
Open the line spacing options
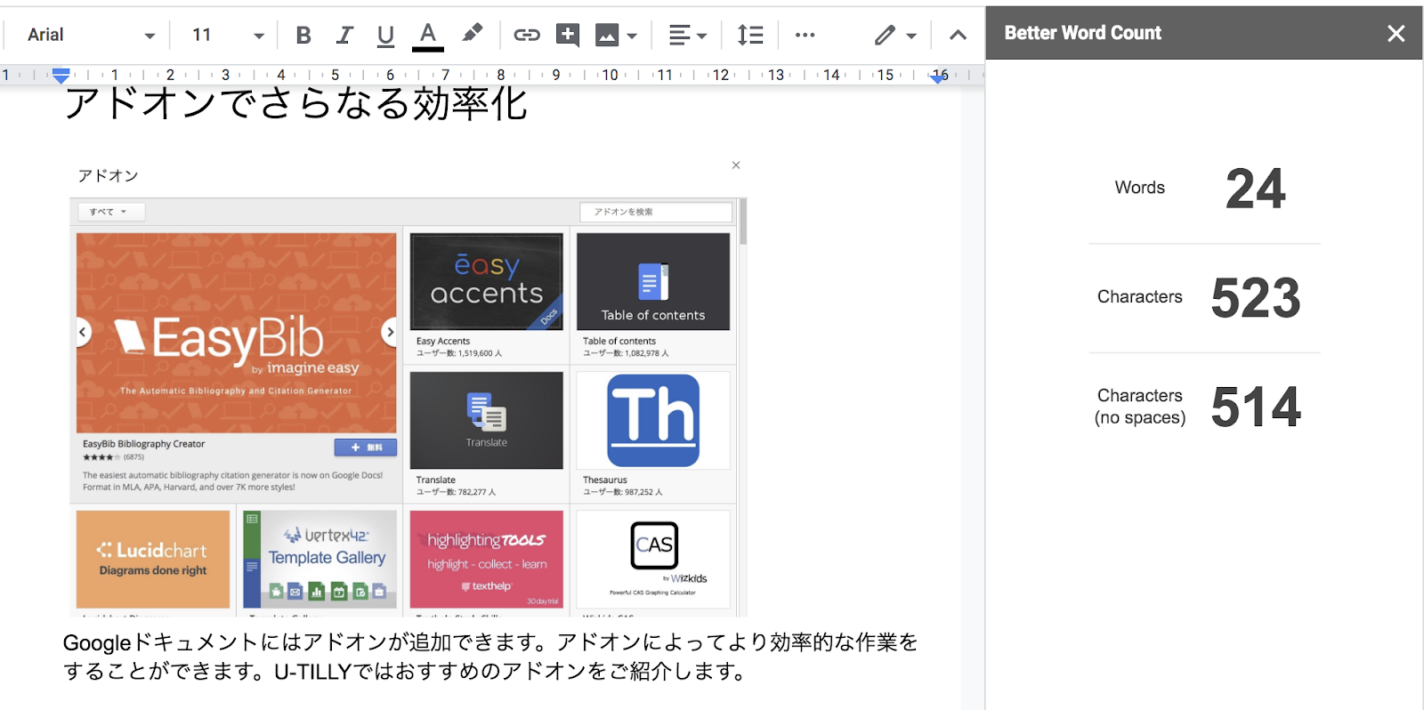click(x=750, y=36)
